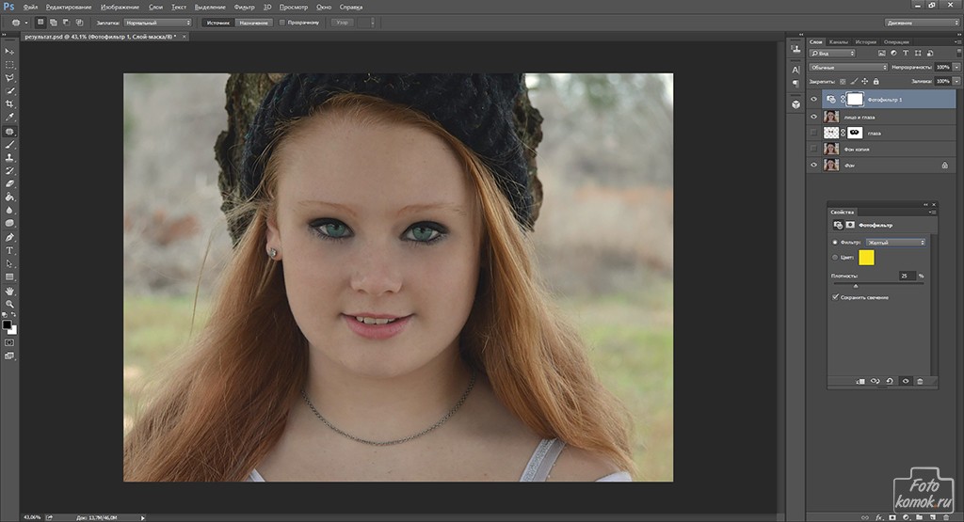The image size is (964, 522).
Task: Show the глаза layer
Action: (814, 133)
